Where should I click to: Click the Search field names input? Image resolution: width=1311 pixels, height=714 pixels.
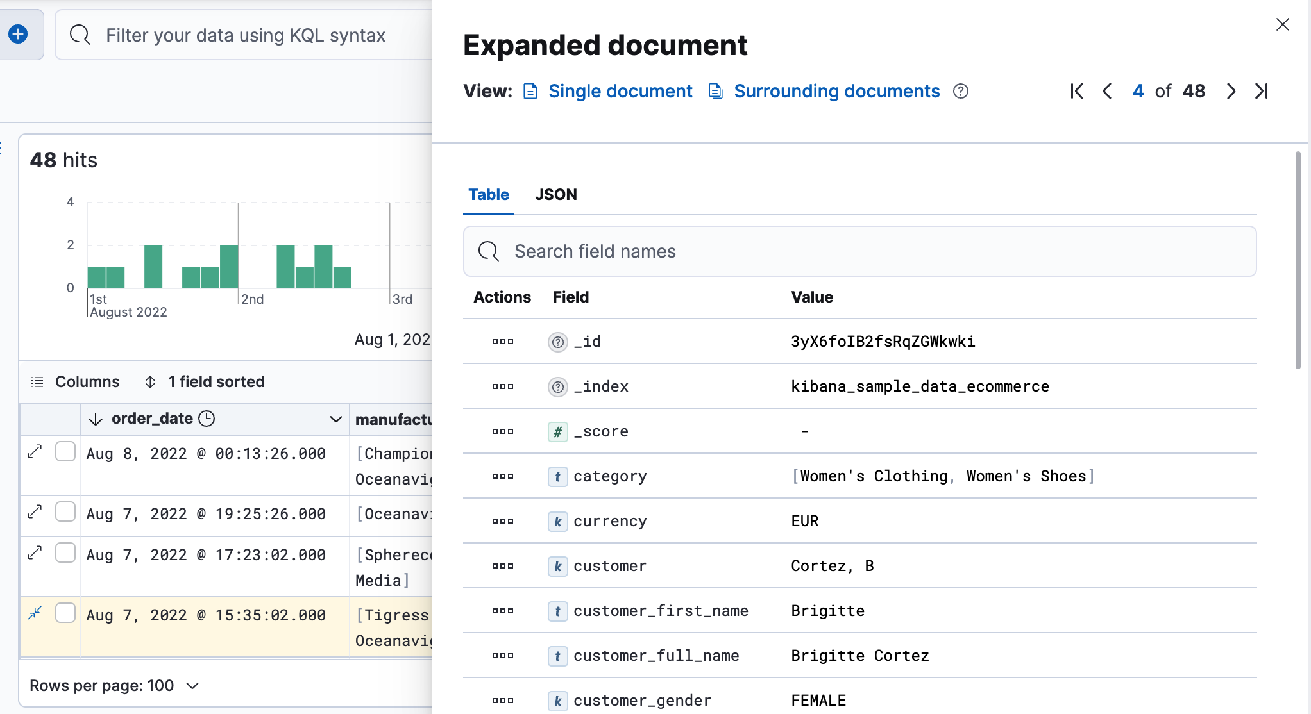point(706,251)
